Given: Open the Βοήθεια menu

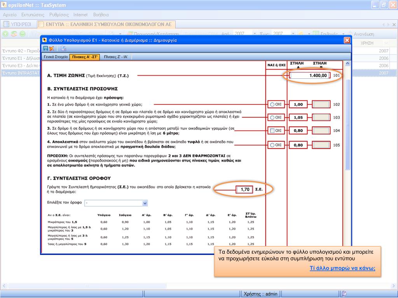Looking at the screenshot, I should click(x=101, y=15).
